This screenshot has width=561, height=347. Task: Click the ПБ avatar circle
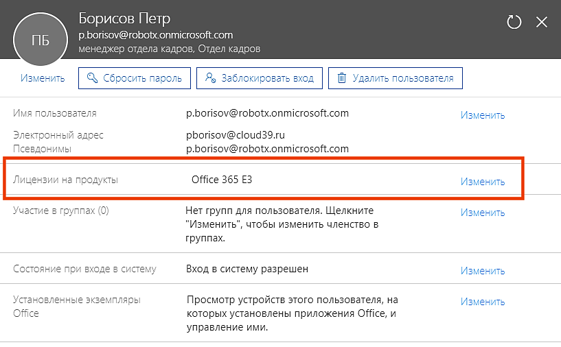pos(41,40)
